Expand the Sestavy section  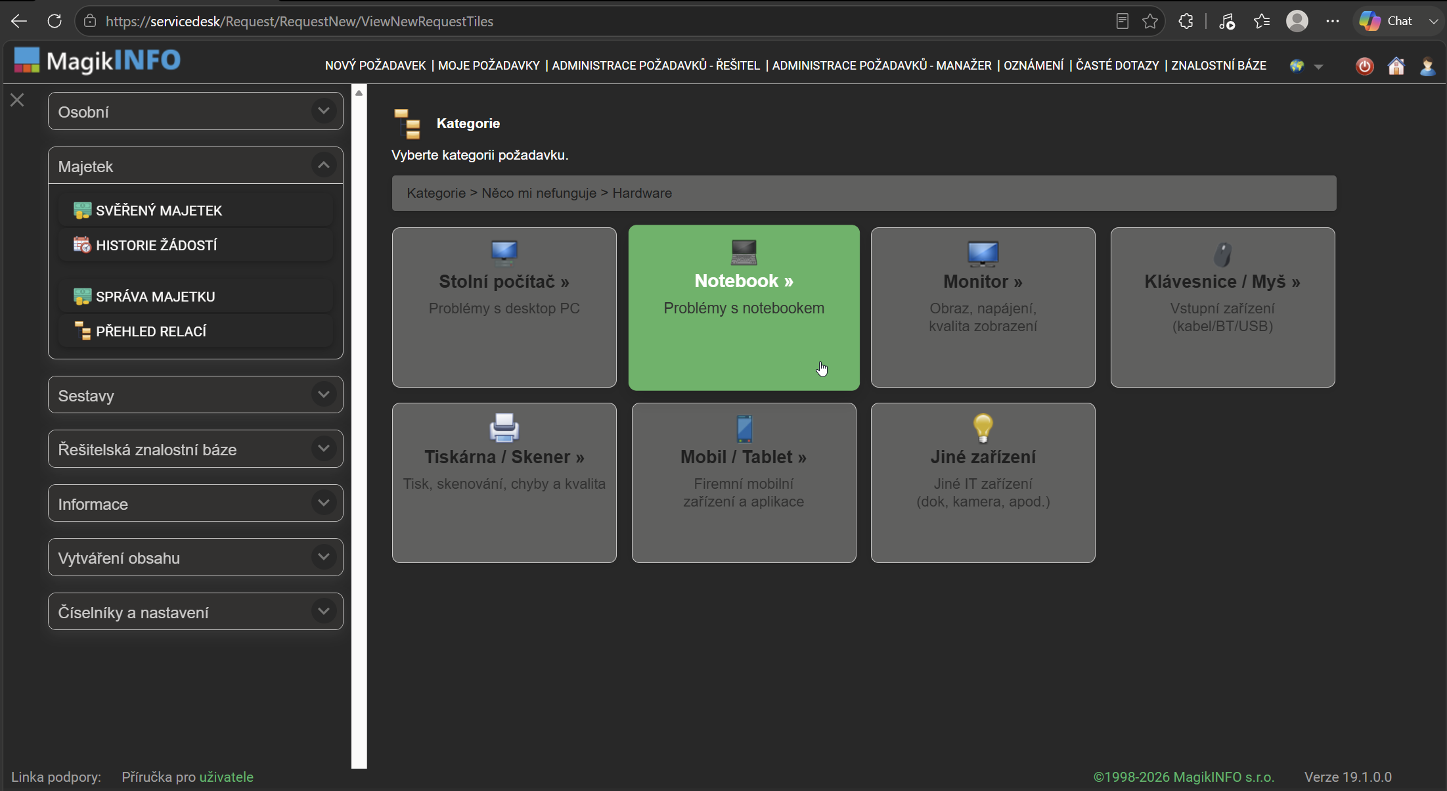195,395
